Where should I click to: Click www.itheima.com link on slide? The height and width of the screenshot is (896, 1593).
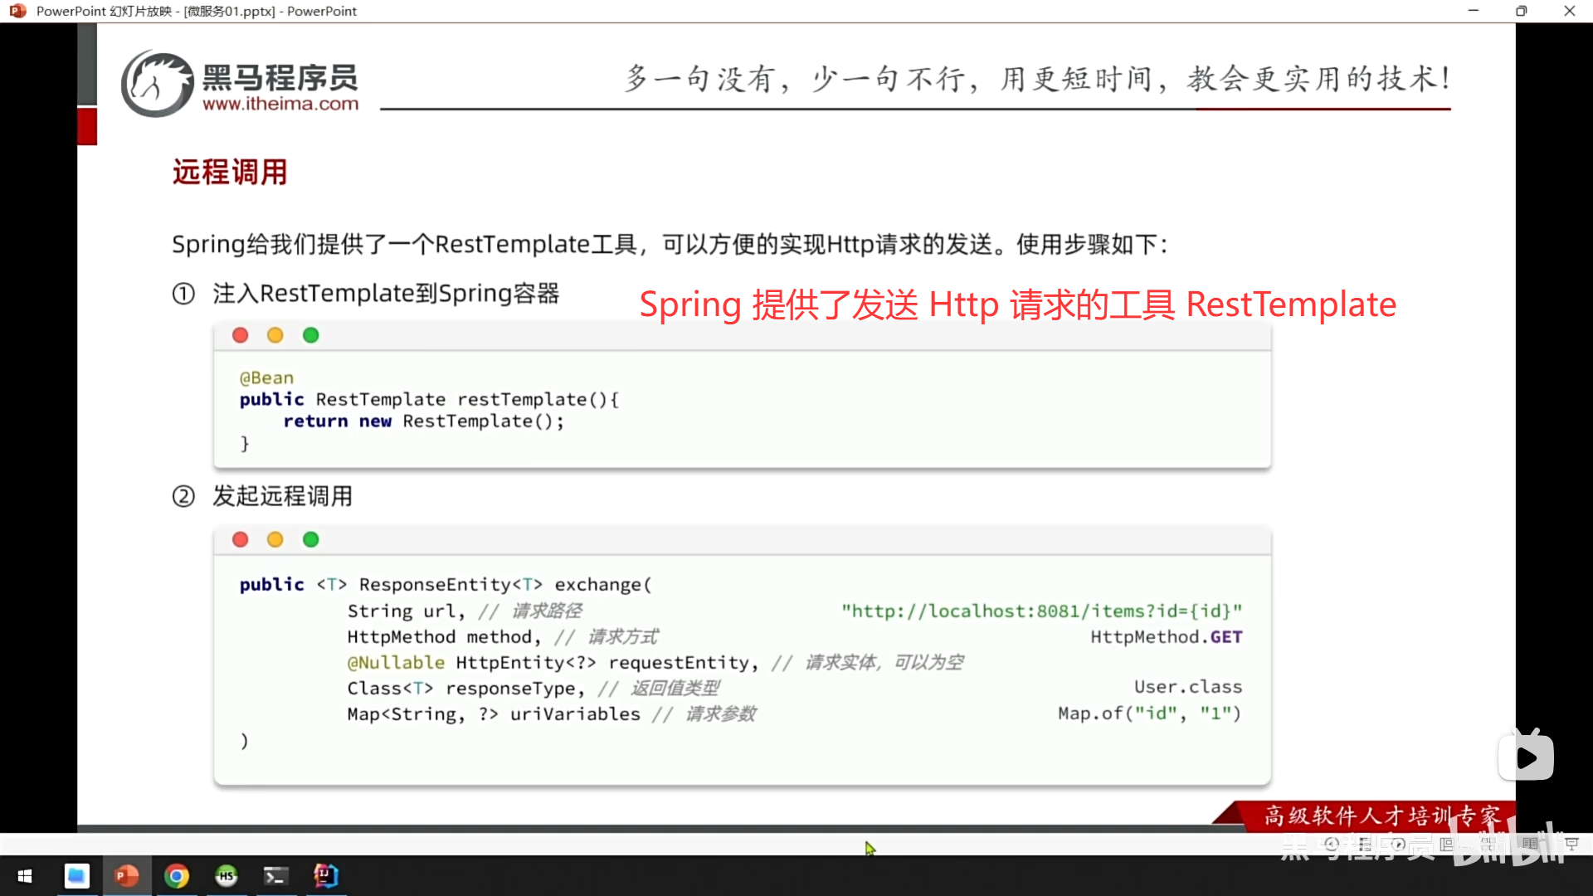pos(280,104)
